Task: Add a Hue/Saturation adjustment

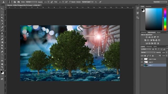Action: (145, 40)
